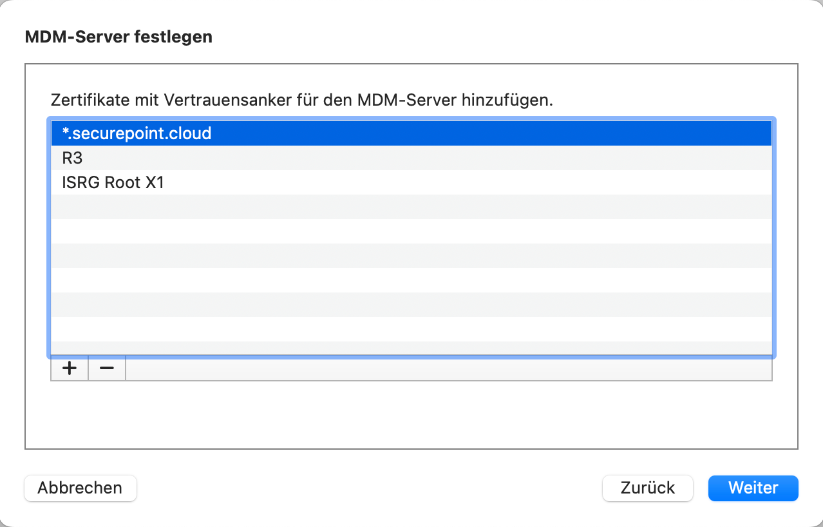Click the sixth empty row below ISRG Root X1

412,329
